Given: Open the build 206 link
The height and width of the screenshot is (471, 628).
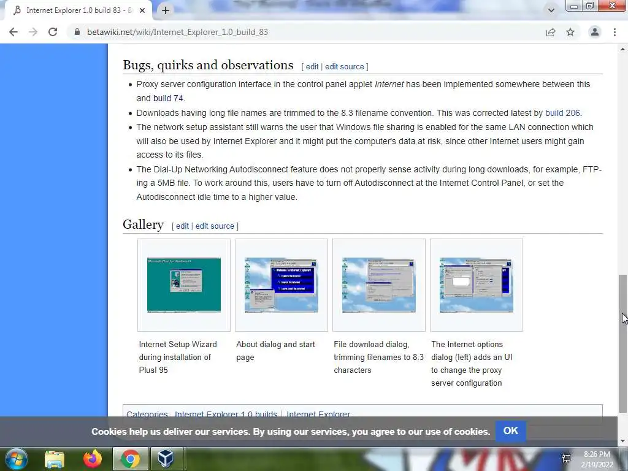Looking at the screenshot, I should pos(562,113).
